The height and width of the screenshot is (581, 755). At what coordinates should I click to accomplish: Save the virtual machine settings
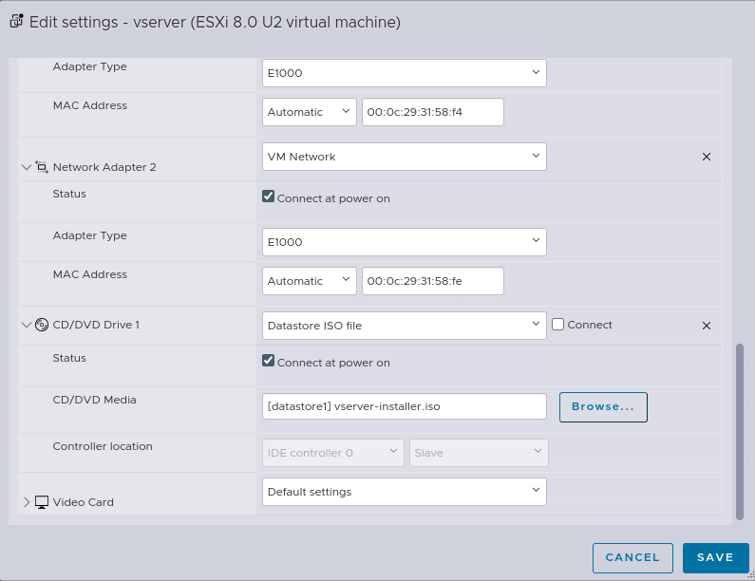point(715,557)
